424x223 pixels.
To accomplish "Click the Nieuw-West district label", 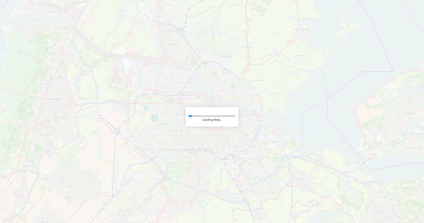I will pyautogui.click(x=164, y=124).
